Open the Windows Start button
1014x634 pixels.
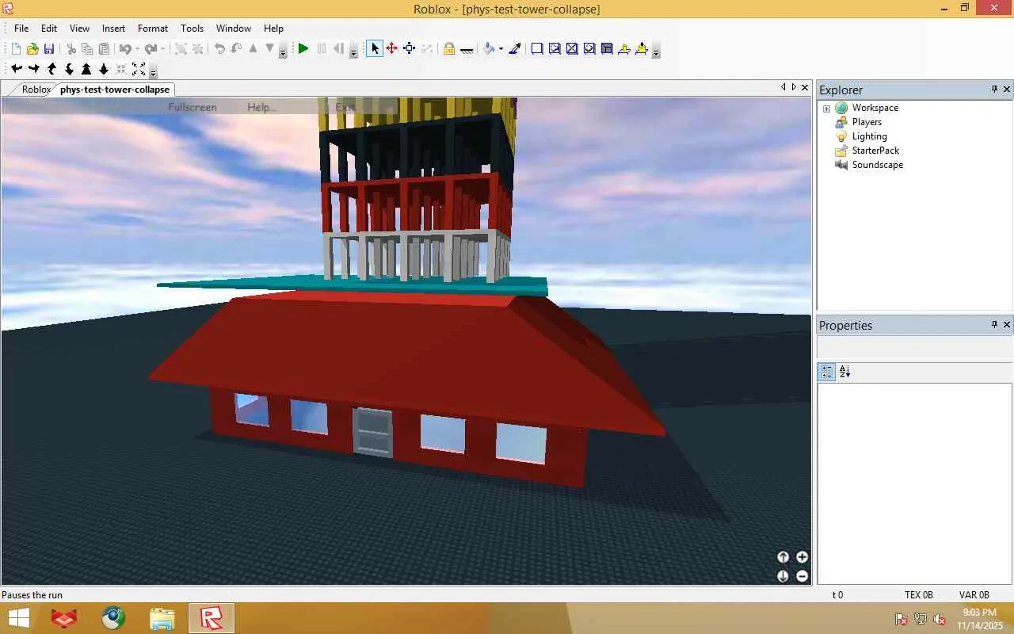pyautogui.click(x=19, y=618)
